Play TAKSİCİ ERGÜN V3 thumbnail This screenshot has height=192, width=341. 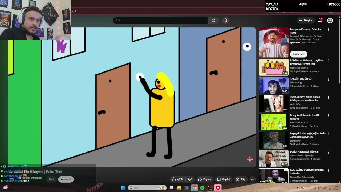click(x=274, y=86)
